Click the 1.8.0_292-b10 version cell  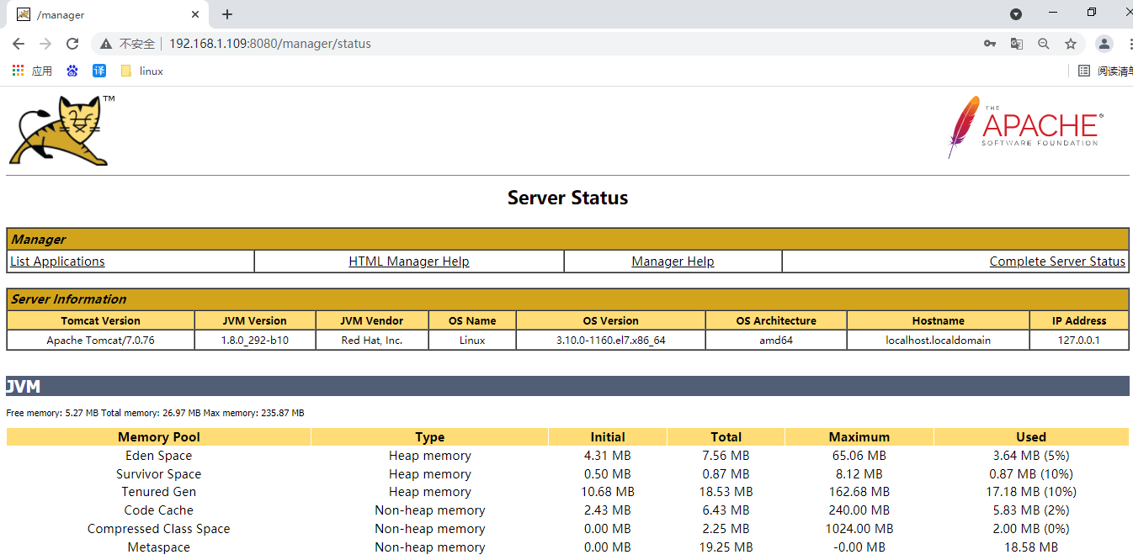[255, 341]
